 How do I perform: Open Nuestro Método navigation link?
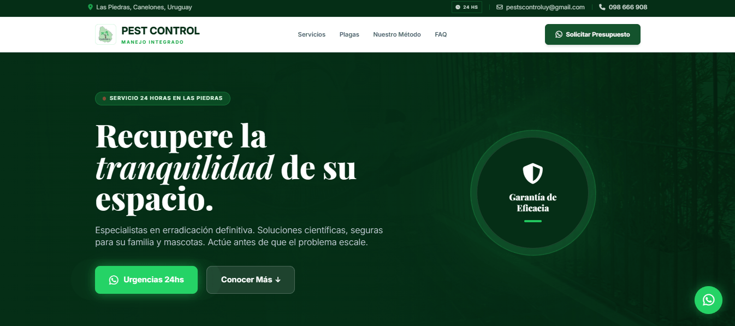click(x=397, y=34)
